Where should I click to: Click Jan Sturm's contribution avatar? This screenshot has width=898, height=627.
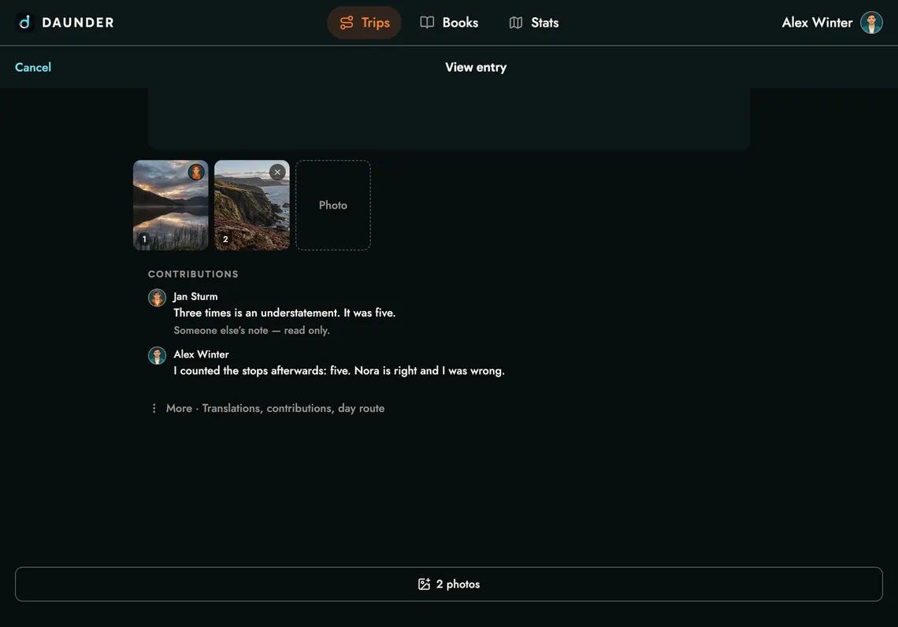pos(157,298)
